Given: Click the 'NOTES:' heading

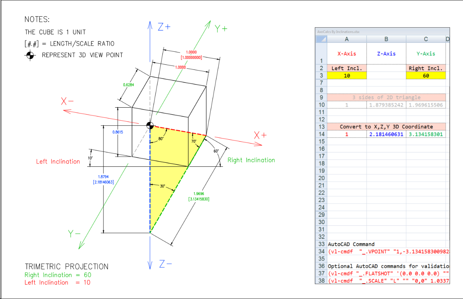Looking at the screenshot, I should click(37, 19).
